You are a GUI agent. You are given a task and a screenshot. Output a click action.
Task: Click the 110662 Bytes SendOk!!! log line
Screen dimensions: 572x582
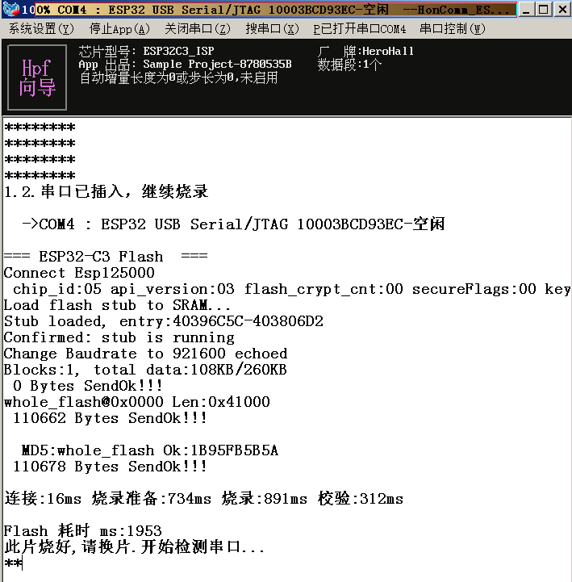[110, 418]
